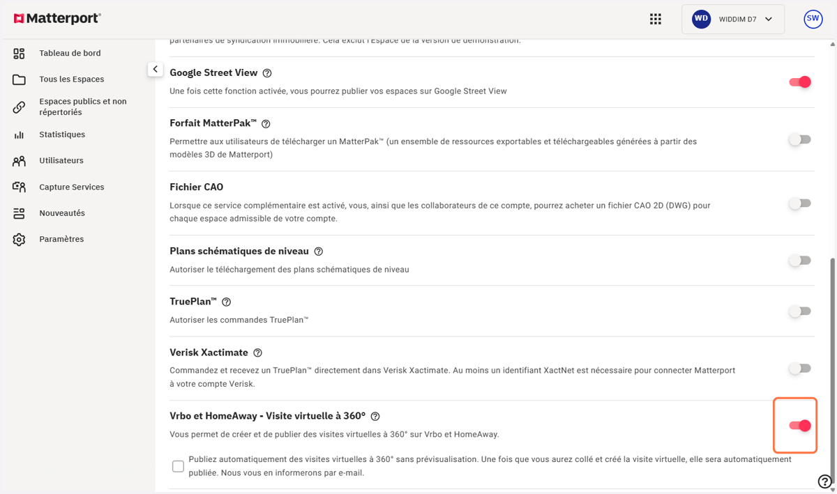Disable the Google Street View toggle
This screenshot has height=494, width=837.
(x=800, y=82)
